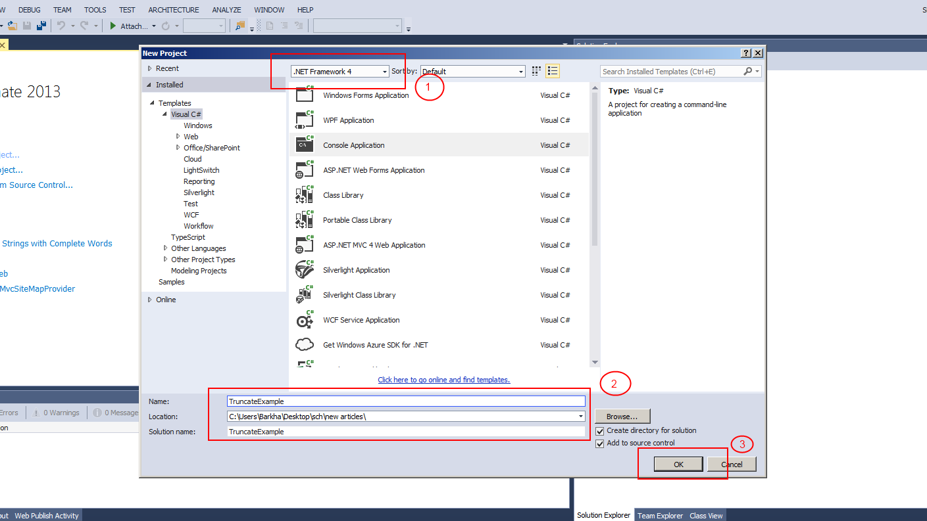The width and height of the screenshot is (927, 521).
Task: Open the .NET Framework 4 version dropdown
Action: pyautogui.click(x=340, y=72)
